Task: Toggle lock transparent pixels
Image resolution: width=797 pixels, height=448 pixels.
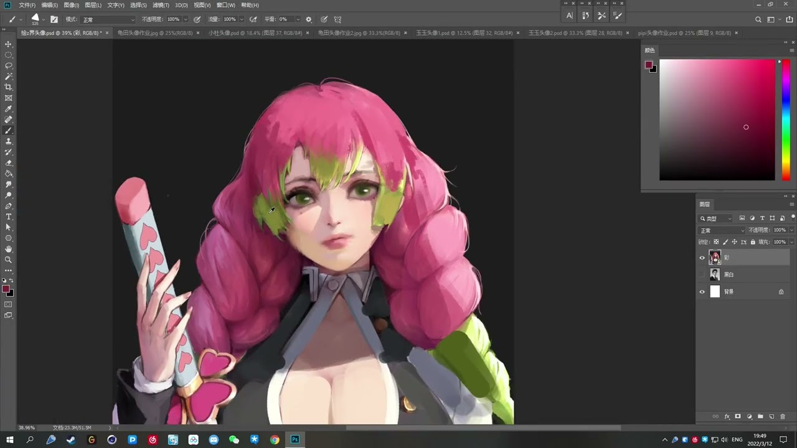Action: [716, 241]
